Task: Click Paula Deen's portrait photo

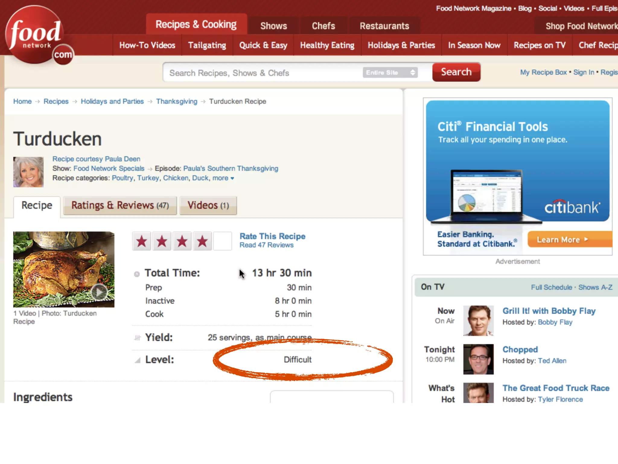Action: [x=28, y=172]
